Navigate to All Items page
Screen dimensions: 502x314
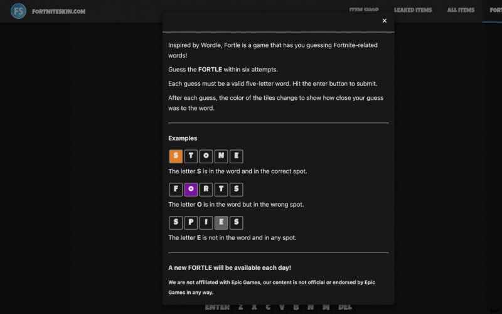(461, 10)
